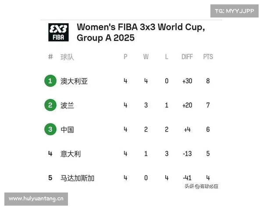Open the TG: MYYJJPP watermark badge
Viewport: 263px width, 210px height.
[235, 11]
